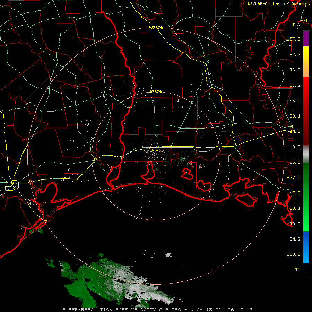Screen dimensions: 312x312
Task: Click the TH legend label
Action: pos(298,270)
